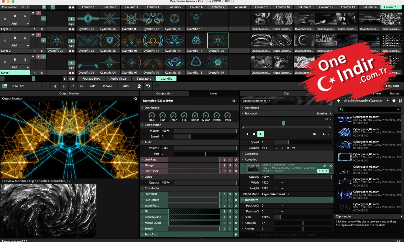Expand the Wave Warp effect parameters

point(142,206)
